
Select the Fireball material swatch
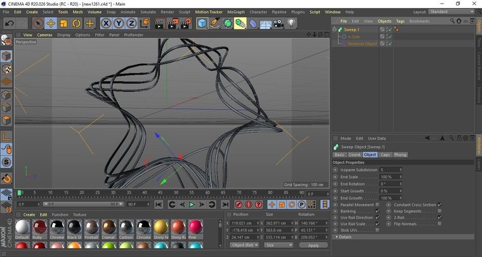(x=91, y=229)
